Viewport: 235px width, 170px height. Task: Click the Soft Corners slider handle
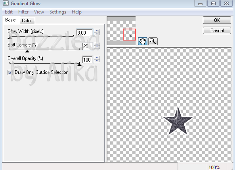point(27,51)
